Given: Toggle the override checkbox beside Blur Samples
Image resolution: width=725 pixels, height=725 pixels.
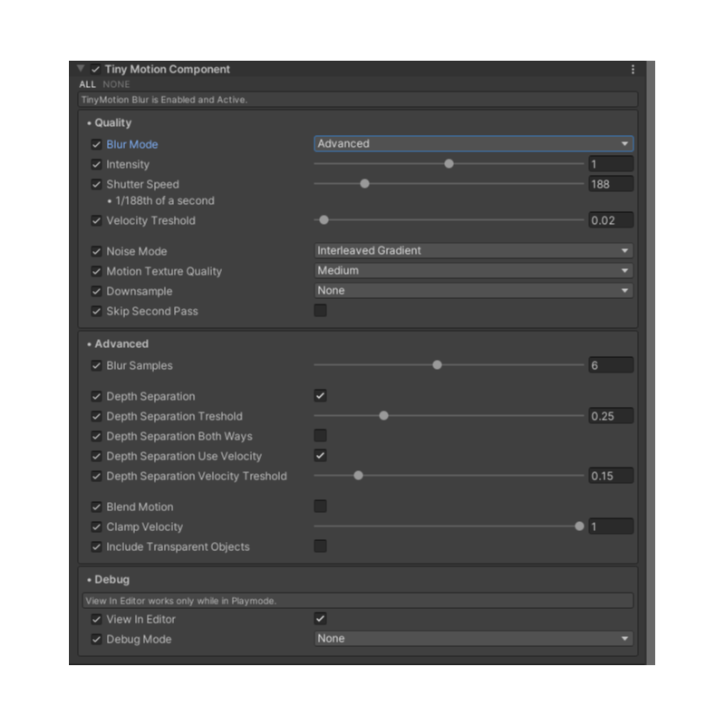Looking at the screenshot, I should pos(96,365).
